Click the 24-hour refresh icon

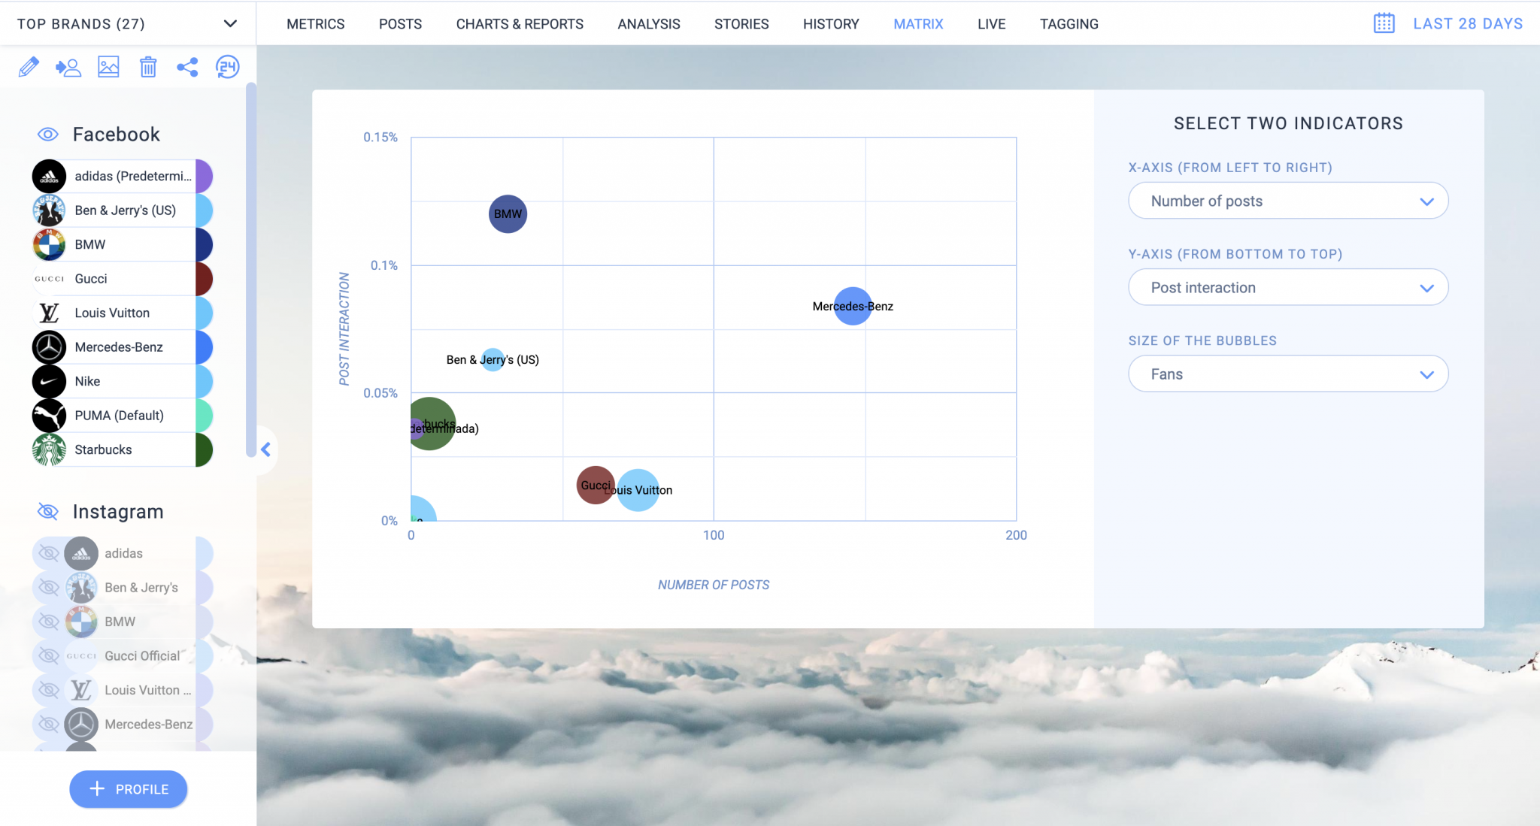coord(227,67)
